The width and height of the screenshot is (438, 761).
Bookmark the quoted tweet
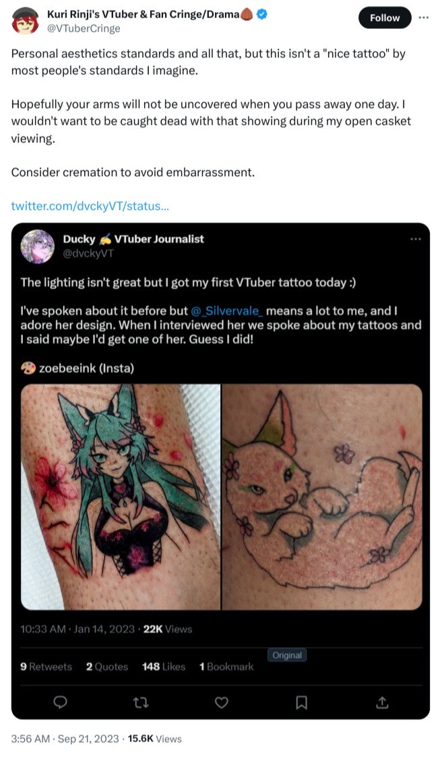click(302, 703)
